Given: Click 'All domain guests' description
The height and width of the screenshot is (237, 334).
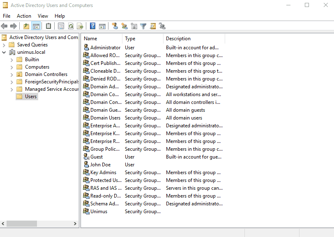Looking at the screenshot, I should click(x=186, y=110).
